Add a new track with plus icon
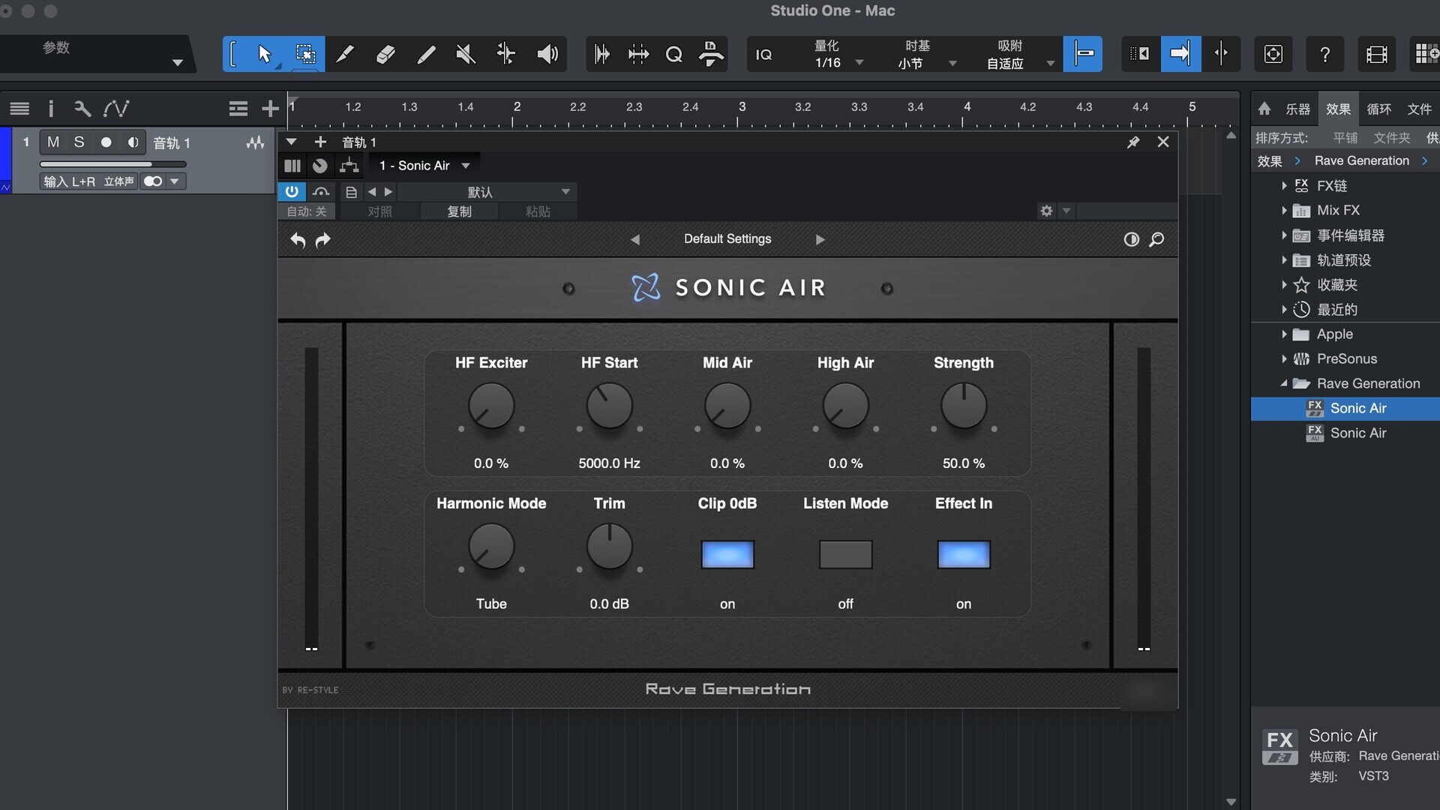This screenshot has width=1440, height=810. (270, 109)
